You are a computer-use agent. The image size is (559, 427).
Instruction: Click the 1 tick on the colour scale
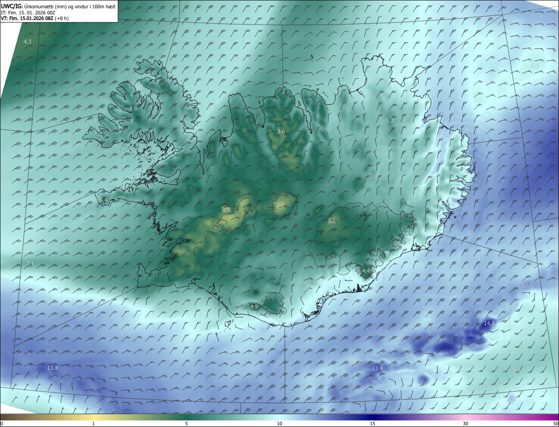point(93,424)
